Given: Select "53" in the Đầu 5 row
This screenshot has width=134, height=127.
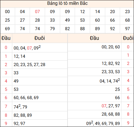Looking at the screenshot, I should (16, 89).
